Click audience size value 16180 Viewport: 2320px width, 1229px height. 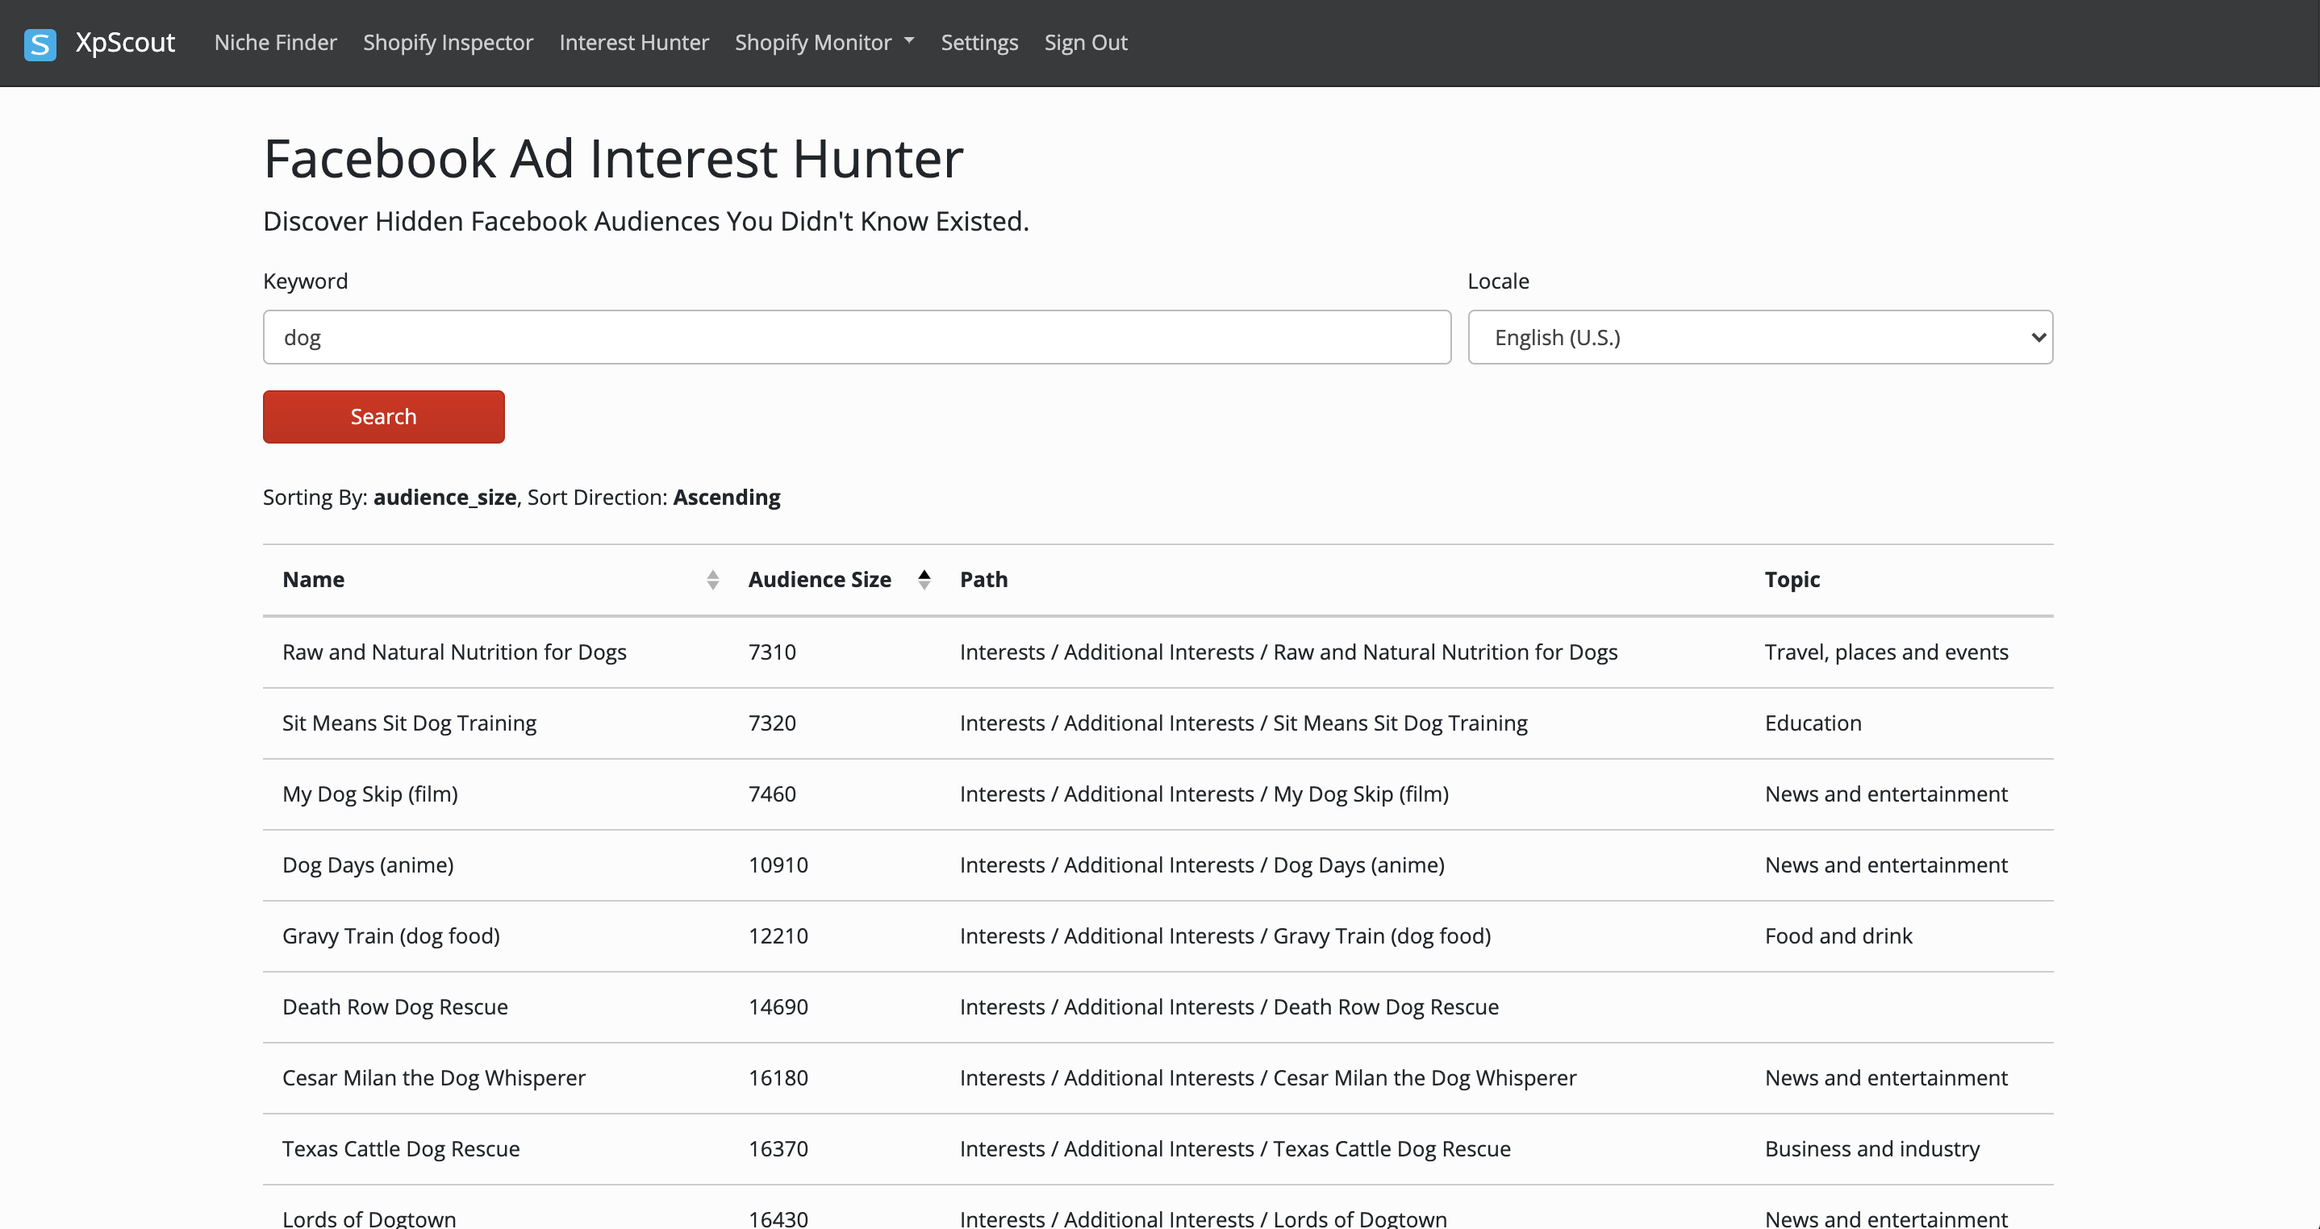point(778,1077)
